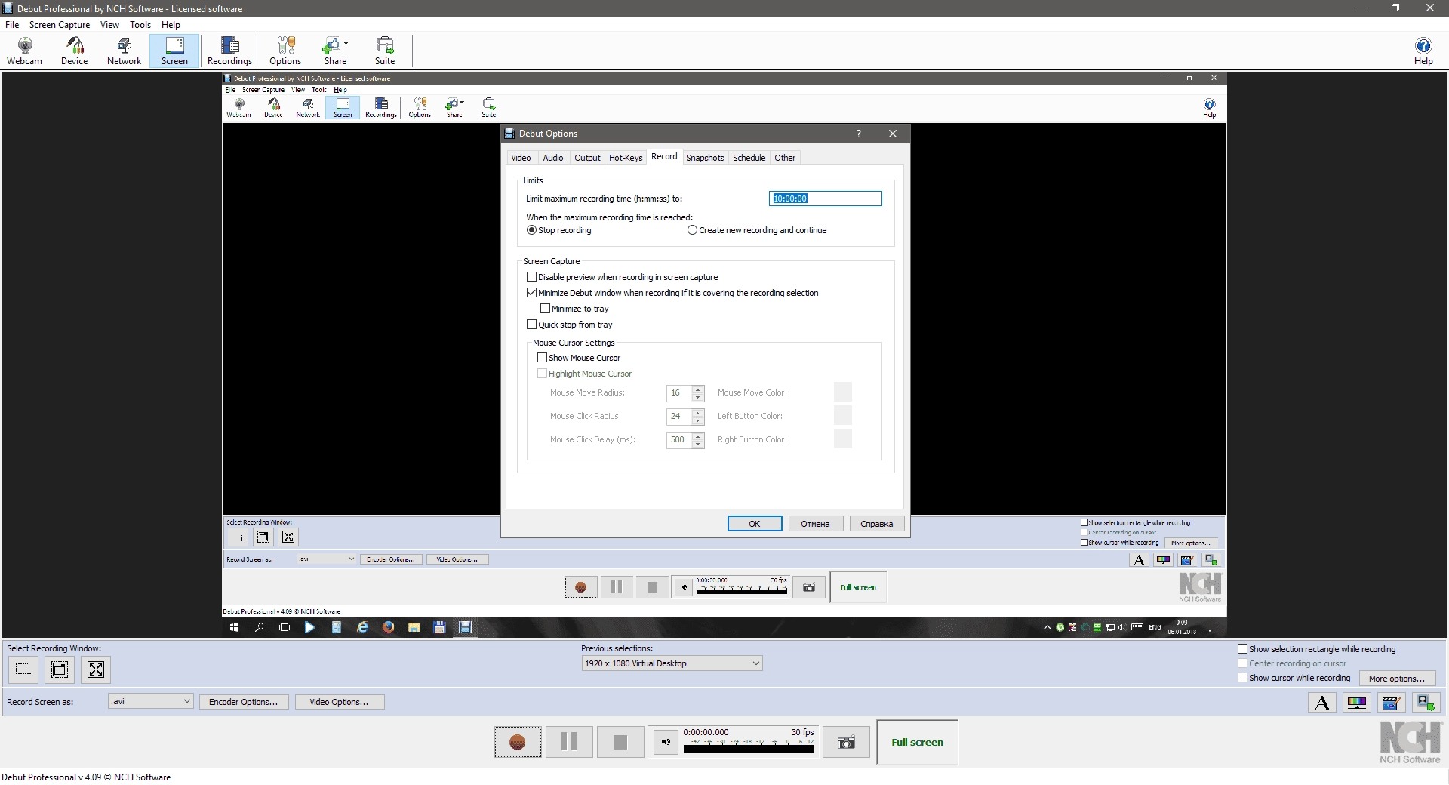Click the Right Button Color swatch

[843, 439]
